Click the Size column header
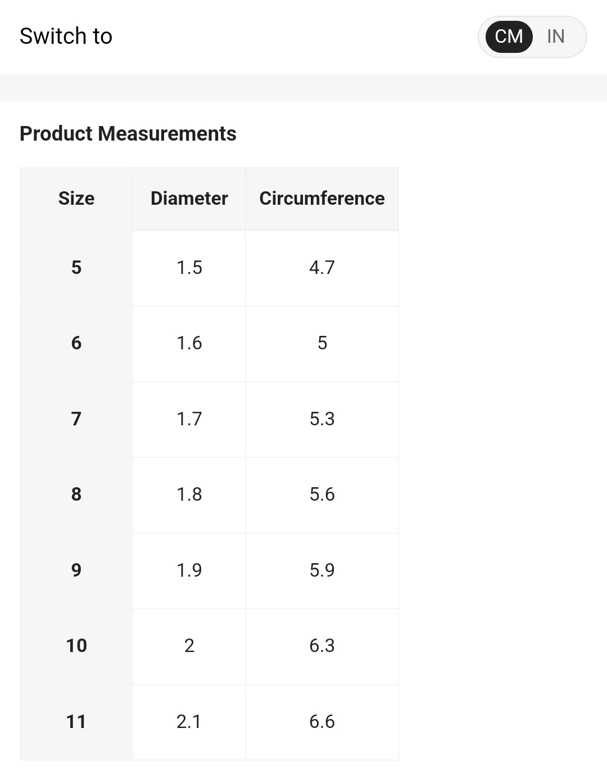The image size is (607, 773). point(76,199)
